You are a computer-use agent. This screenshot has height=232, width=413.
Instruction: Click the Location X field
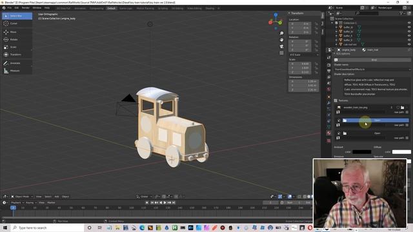[300, 24]
